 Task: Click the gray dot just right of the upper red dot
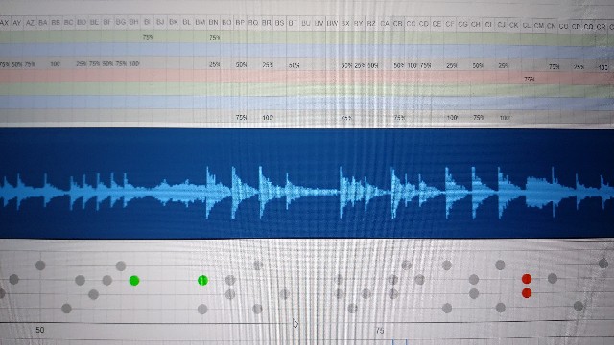click(553, 279)
